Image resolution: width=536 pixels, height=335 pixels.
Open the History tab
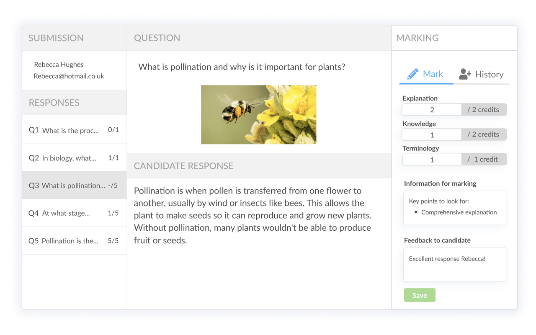[482, 75]
